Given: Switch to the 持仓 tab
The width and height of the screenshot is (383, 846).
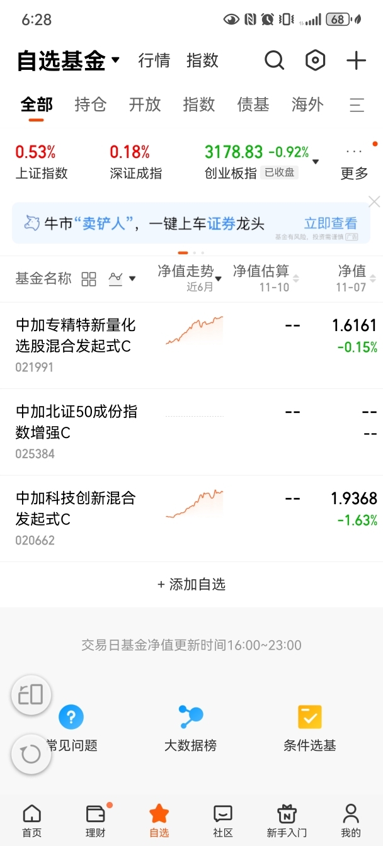Looking at the screenshot, I should 91,104.
